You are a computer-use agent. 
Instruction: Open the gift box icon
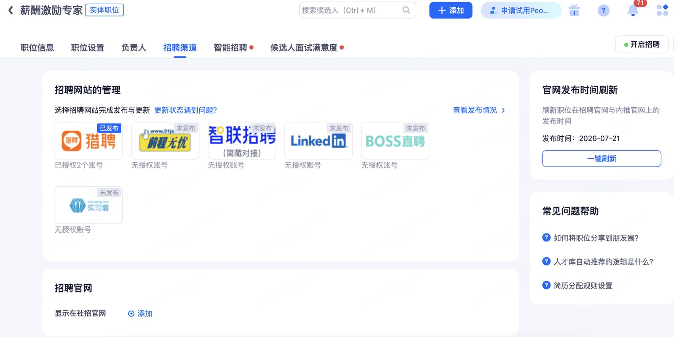(x=574, y=10)
